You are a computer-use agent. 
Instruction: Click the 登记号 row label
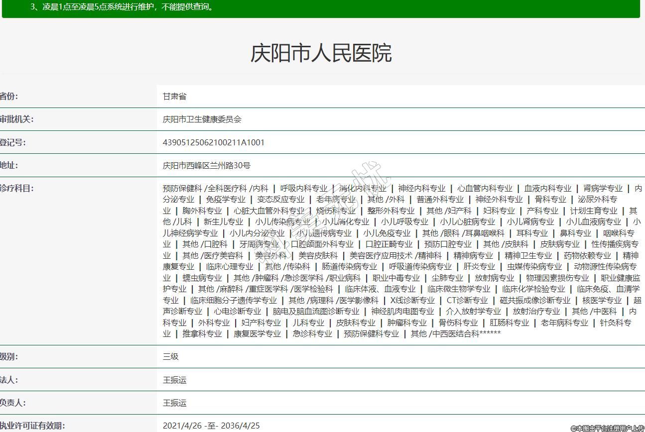pyautogui.click(x=13, y=142)
